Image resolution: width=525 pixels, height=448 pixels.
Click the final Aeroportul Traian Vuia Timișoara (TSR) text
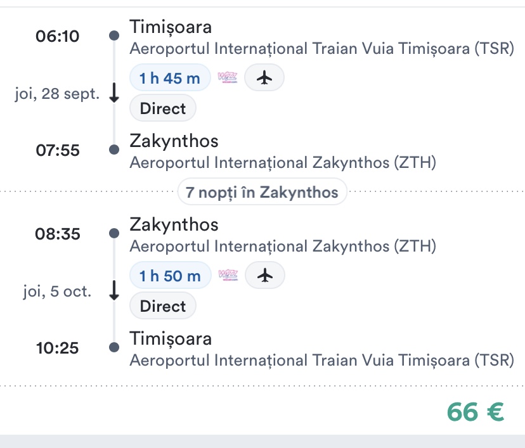(x=321, y=361)
